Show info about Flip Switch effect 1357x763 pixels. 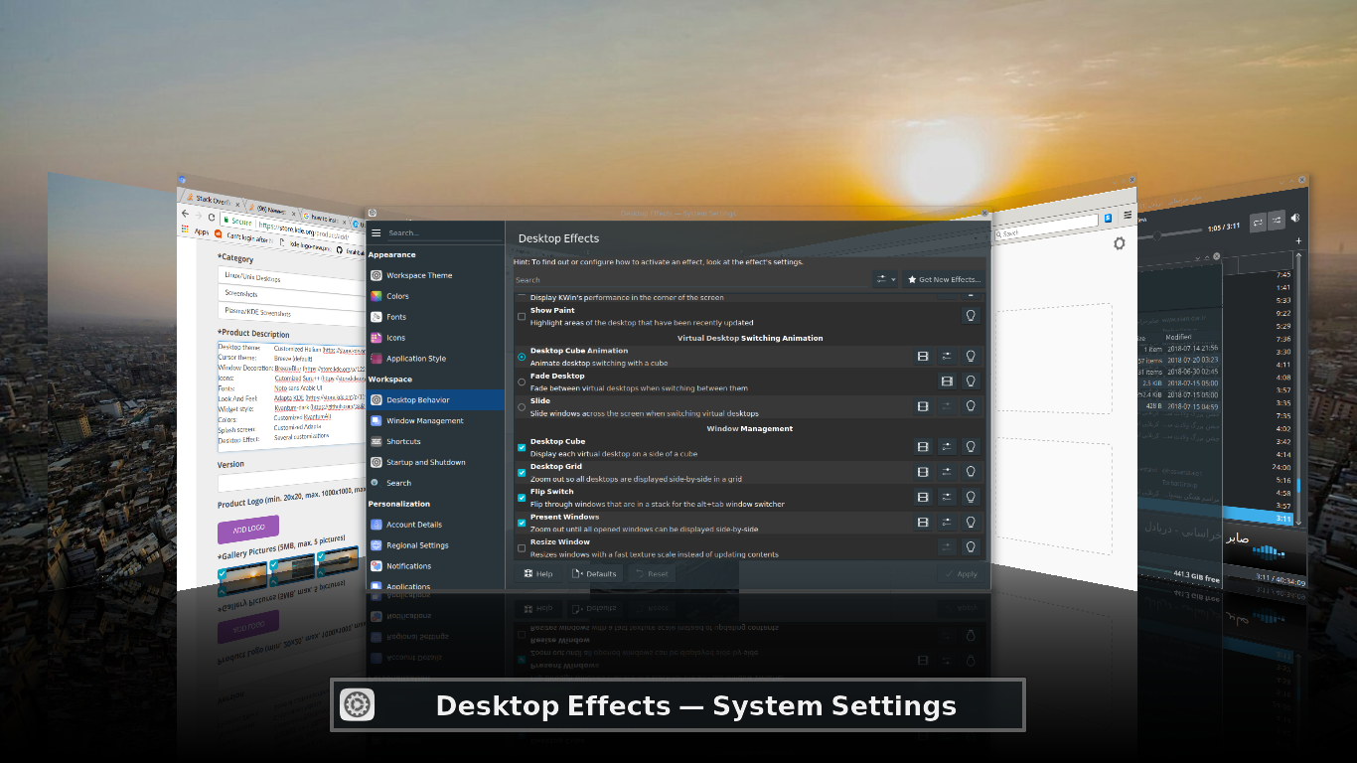click(971, 497)
